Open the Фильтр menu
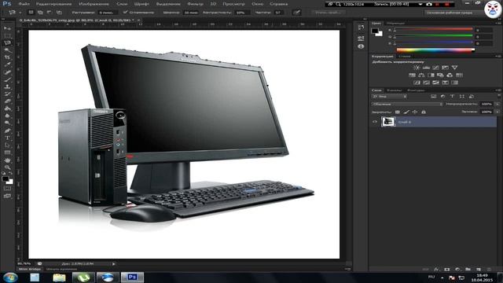 click(195, 4)
